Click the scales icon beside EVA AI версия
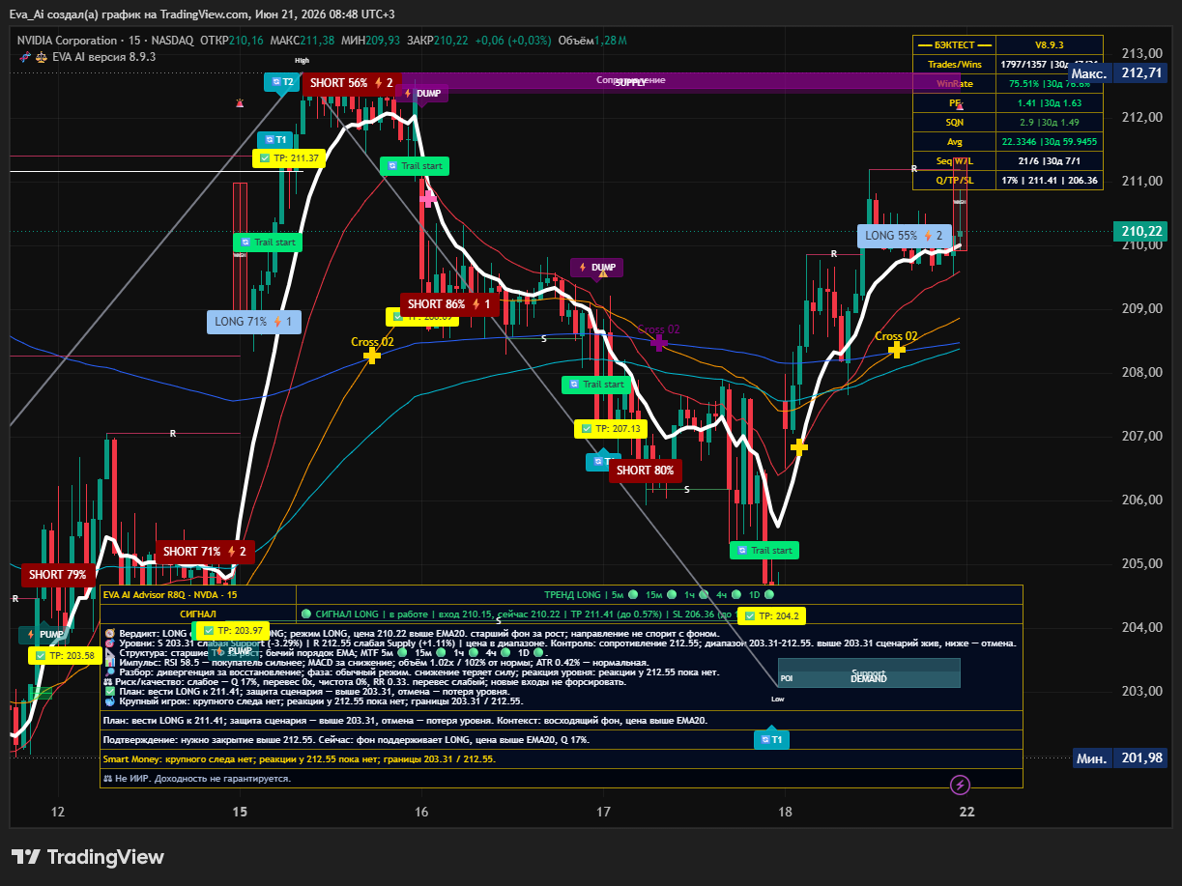The image size is (1182, 886). click(x=42, y=57)
